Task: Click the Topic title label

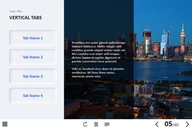Action: click(x=16, y=11)
